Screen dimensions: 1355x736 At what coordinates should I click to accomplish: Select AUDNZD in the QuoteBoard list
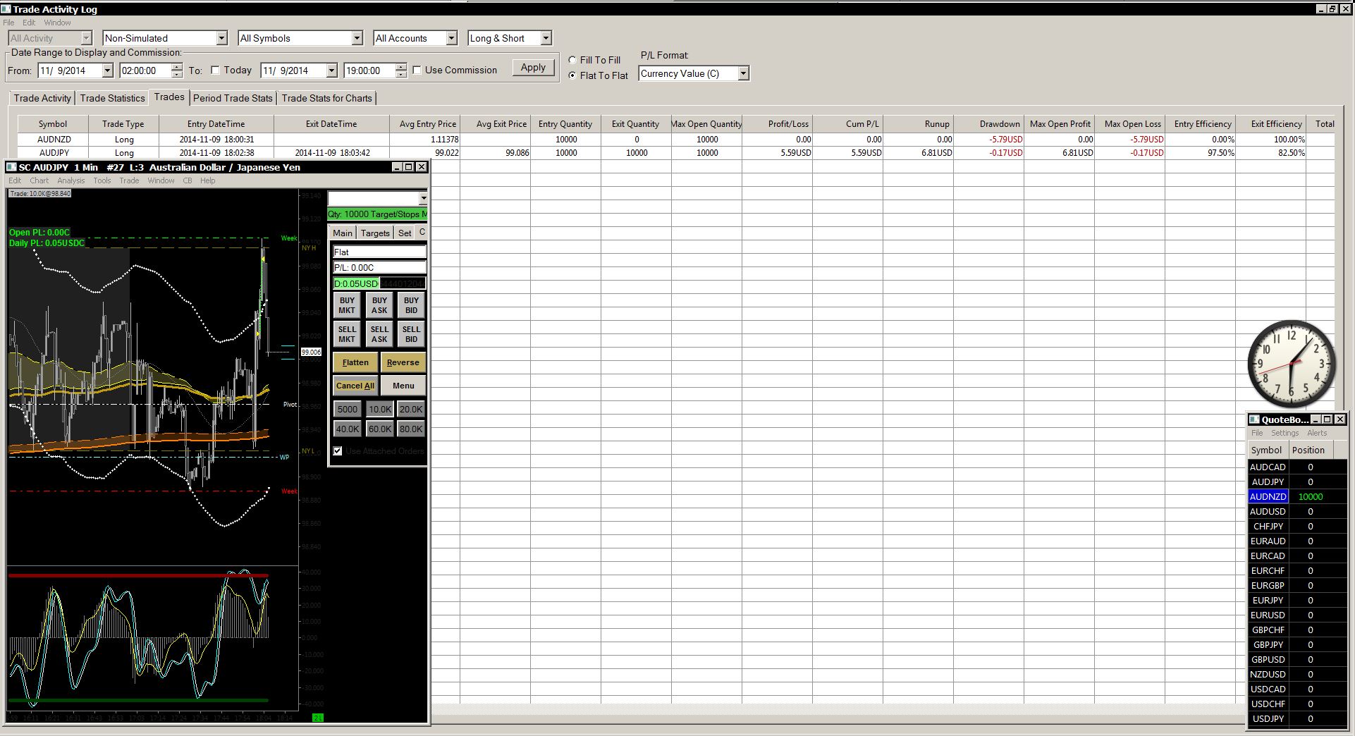pyautogui.click(x=1268, y=496)
